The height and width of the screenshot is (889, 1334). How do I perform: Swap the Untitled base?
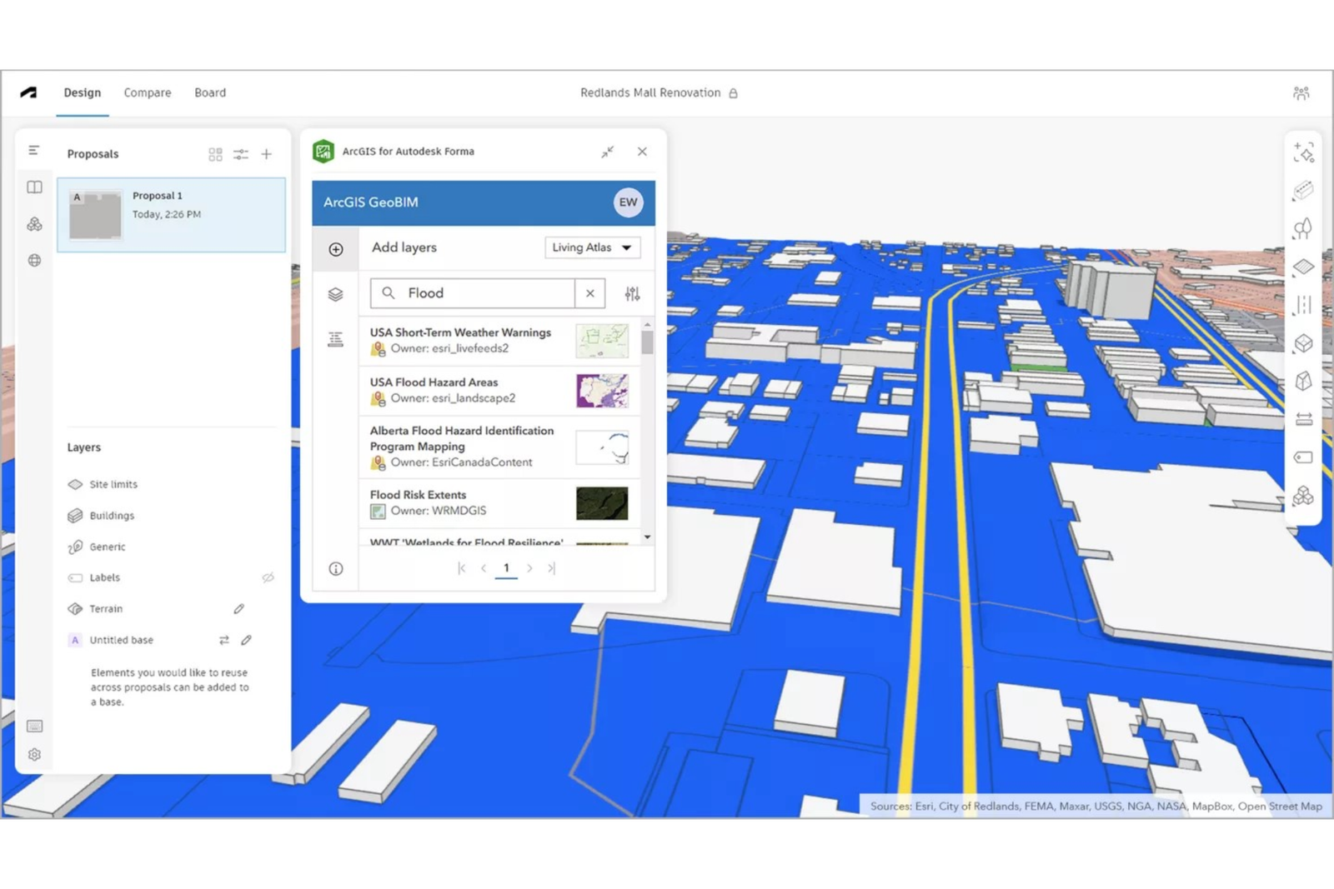(223, 641)
